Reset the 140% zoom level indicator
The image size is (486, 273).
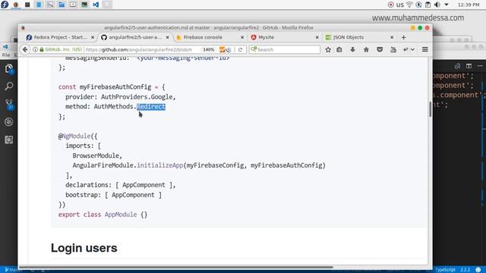coord(209,49)
